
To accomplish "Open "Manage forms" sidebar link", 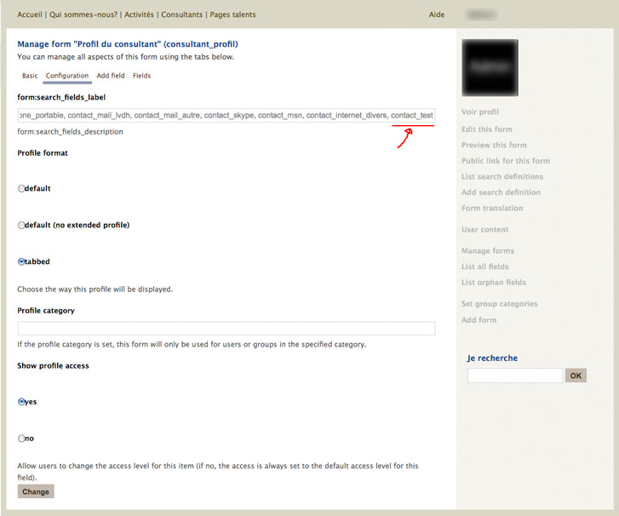I will click(x=488, y=251).
